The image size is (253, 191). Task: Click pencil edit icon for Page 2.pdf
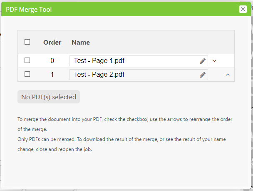coord(203,75)
